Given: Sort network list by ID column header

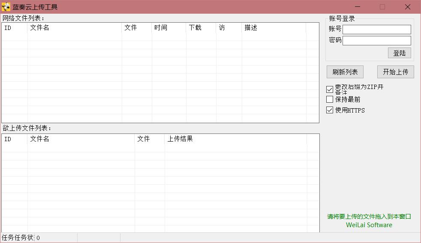Looking at the screenshot, I should tap(14, 28).
